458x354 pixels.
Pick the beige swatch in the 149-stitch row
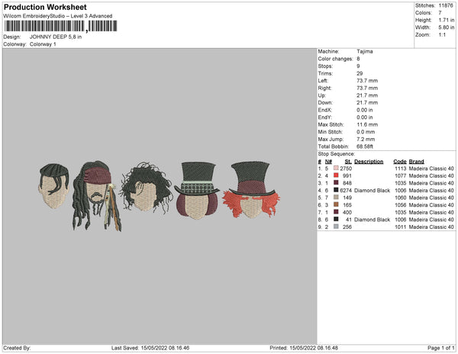(336, 198)
